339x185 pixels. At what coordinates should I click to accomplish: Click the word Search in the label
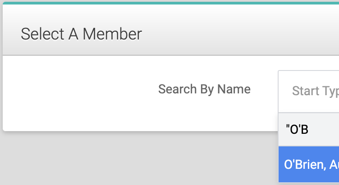(x=177, y=89)
